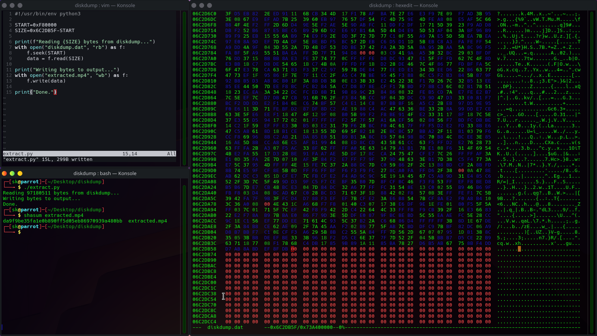Click the 'print("Done.")' line in vim
Screen dimensions: 597x336
click(36, 92)
